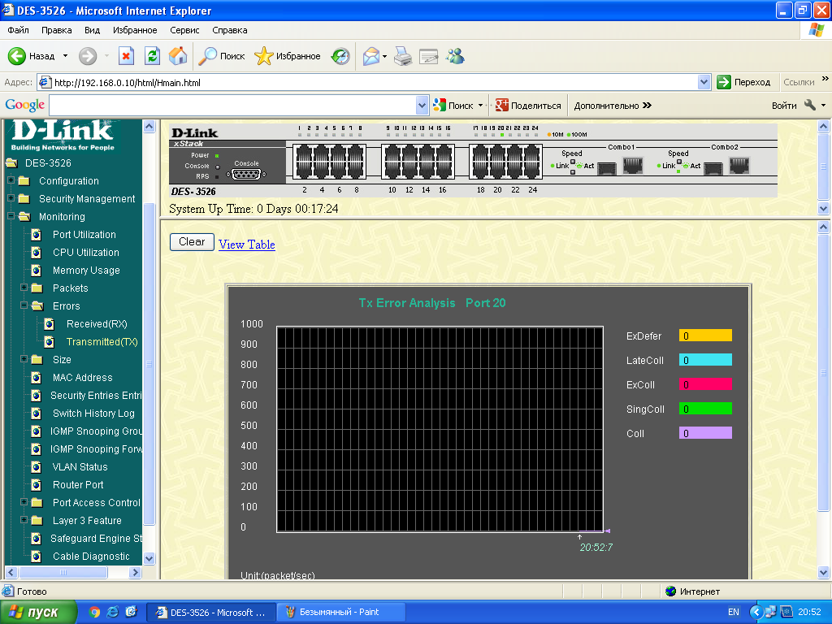Open the View Table link
Image resolution: width=832 pixels, height=624 pixels.
(247, 245)
